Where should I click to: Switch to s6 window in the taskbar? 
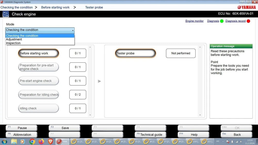(149, 142)
